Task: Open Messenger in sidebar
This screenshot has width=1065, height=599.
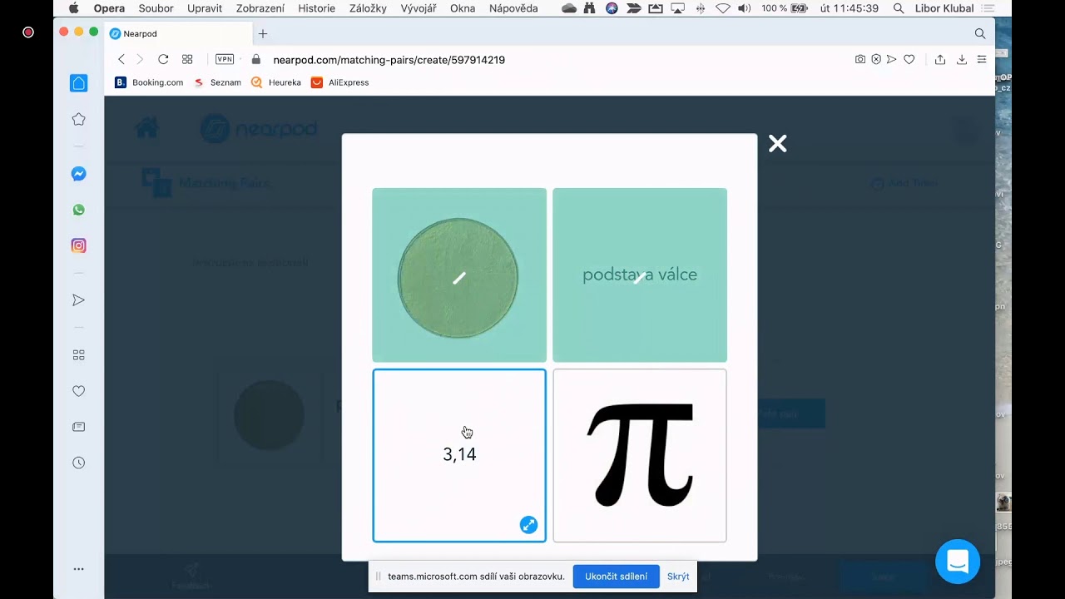Action: (x=78, y=174)
